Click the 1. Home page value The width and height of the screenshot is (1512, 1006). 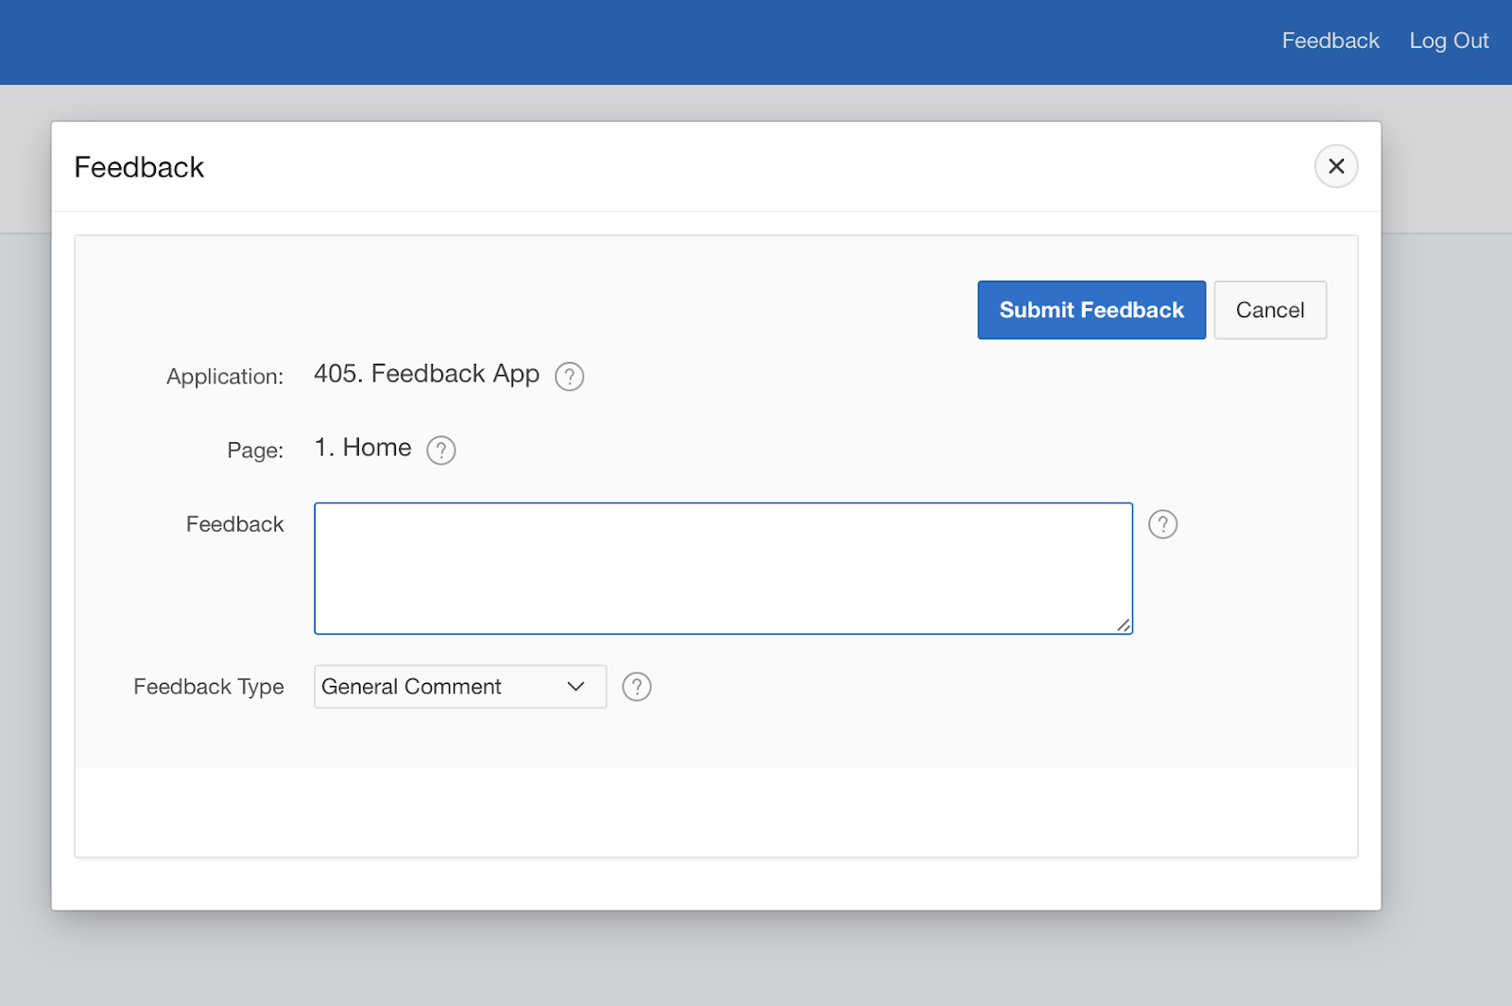(x=363, y=448)
